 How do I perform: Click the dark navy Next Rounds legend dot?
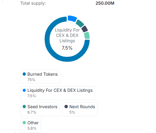[66, 107]
